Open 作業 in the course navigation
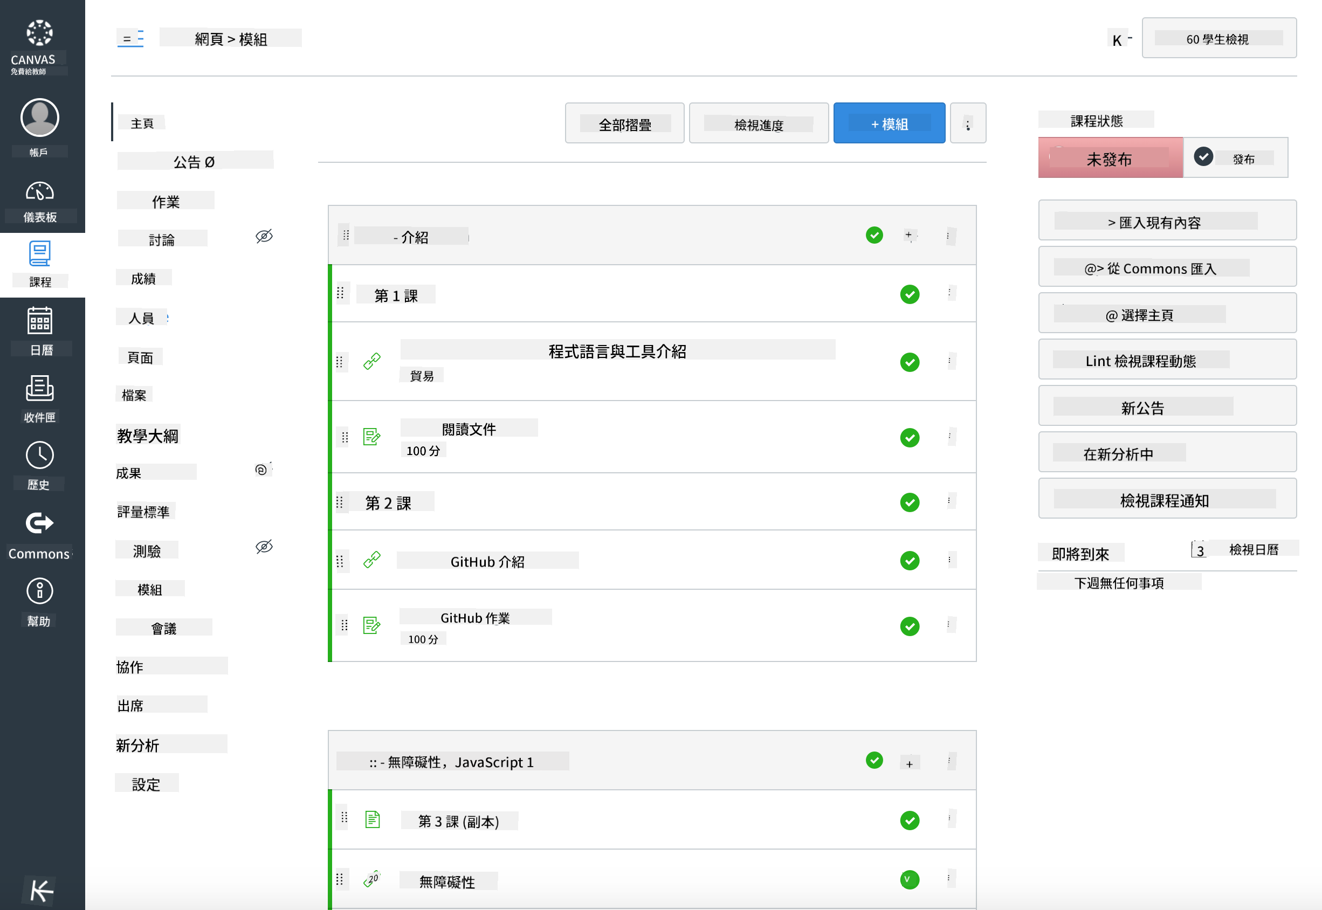This screenshot has width=1322, height=910. tap(166, 201)
